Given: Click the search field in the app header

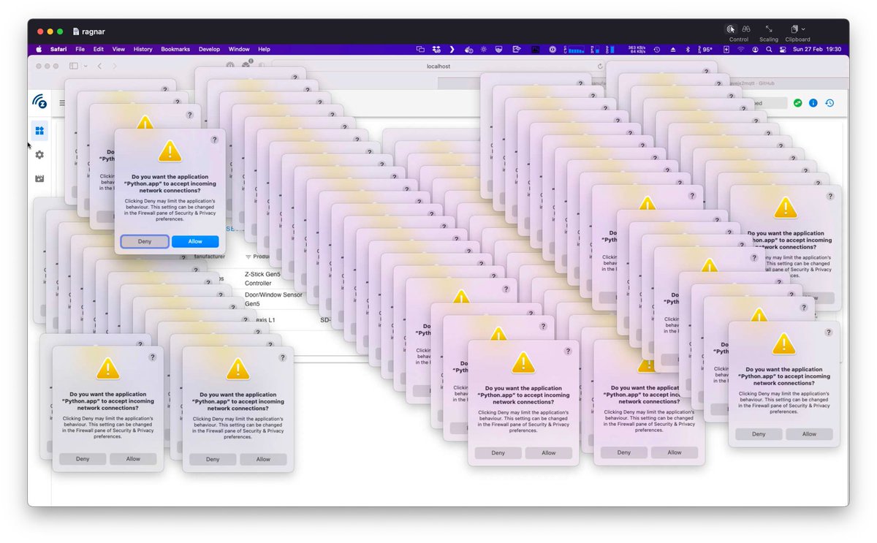Looking at the screenshot, I should 771,103.
